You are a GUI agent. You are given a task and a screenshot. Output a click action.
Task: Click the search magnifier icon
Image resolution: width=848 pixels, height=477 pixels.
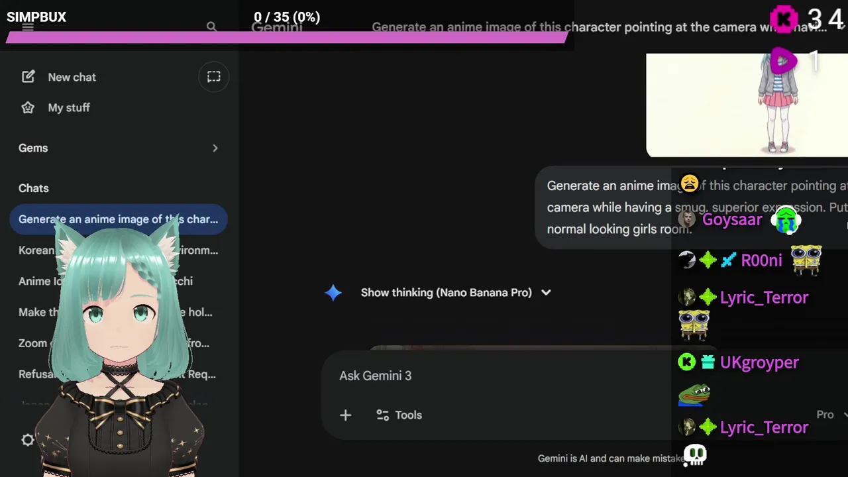[x=211, y=27]
